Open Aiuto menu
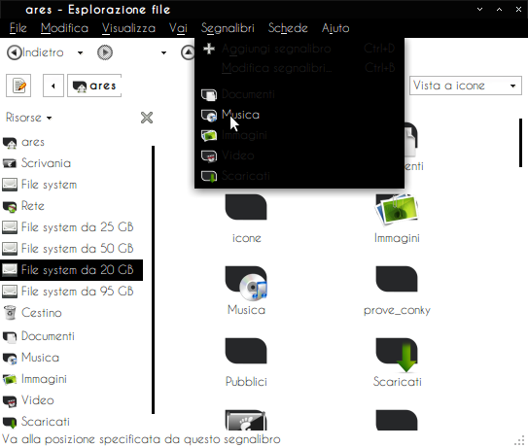The image size is (528, 448). (335, 28)
